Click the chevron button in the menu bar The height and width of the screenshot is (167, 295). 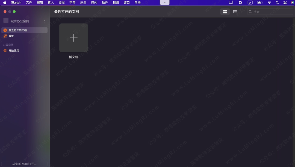tap(164, 2)
